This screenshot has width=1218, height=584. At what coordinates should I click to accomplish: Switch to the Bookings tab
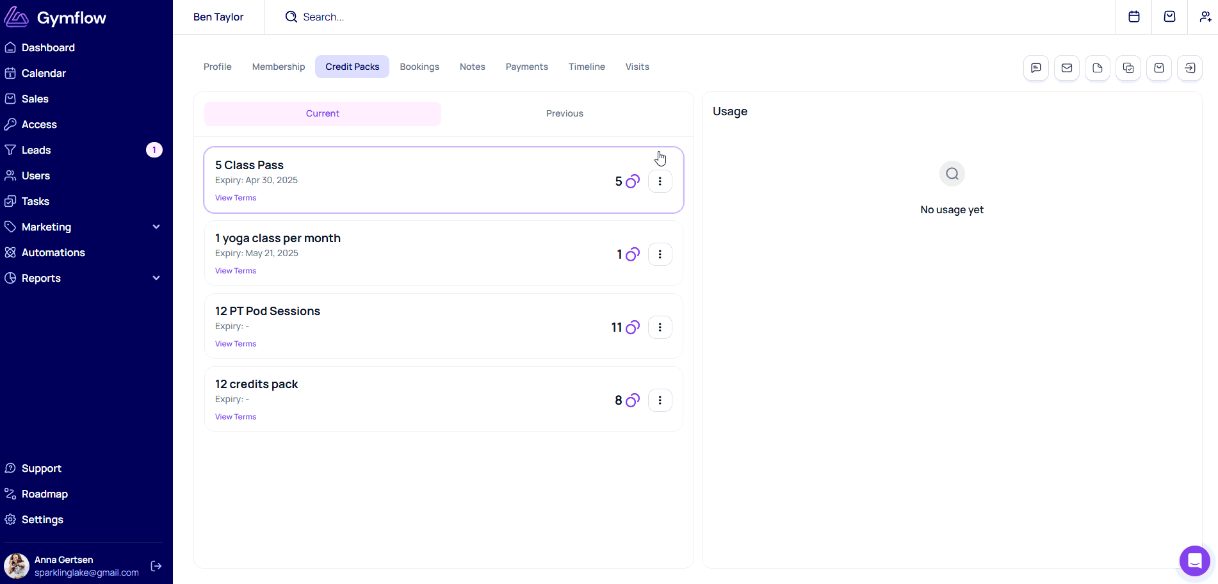tap(419, 67)
